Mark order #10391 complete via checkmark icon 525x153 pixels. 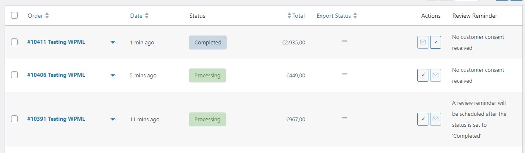coord(423,119)
